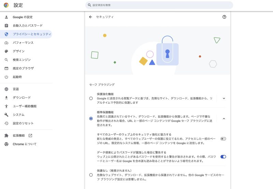The image size is (273, 189).
Task: Click the セーフ ブラウジング section heading
Action: (102, 85)
